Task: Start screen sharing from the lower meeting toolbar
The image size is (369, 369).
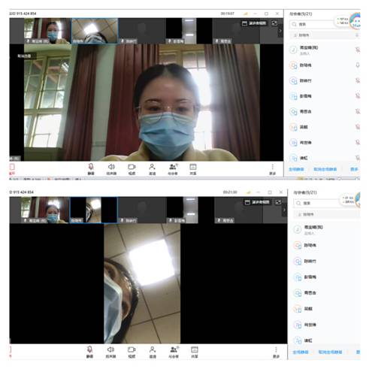Action: pos(195,352)
